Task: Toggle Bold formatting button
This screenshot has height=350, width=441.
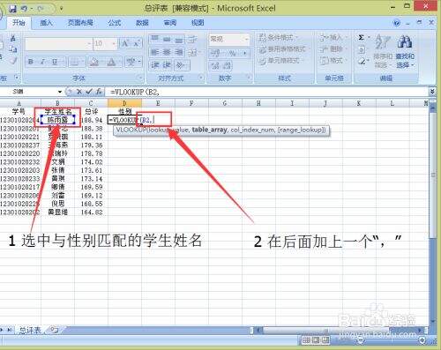Action: (x=31, y=62)
